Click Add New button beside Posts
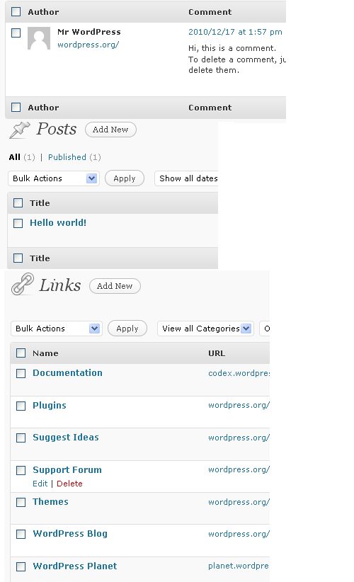 [110, 130]
